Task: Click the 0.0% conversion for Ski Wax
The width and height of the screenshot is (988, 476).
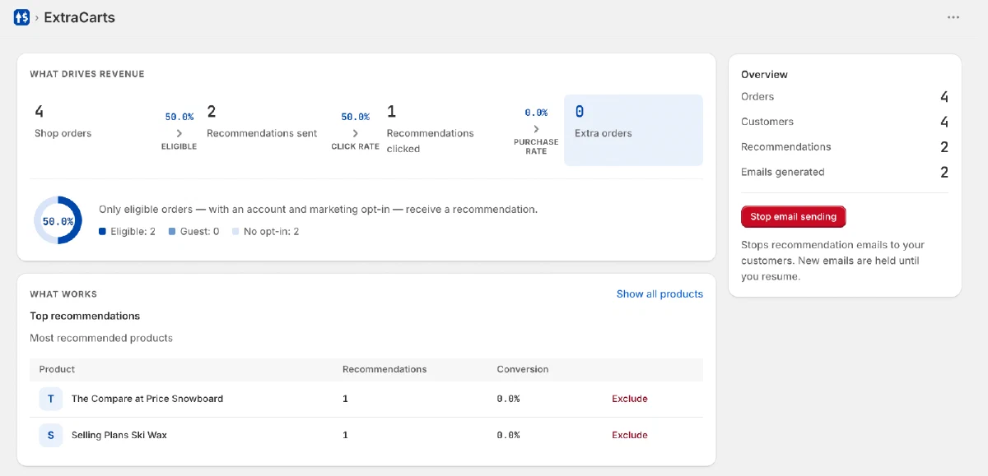Action: pos(509,435)
